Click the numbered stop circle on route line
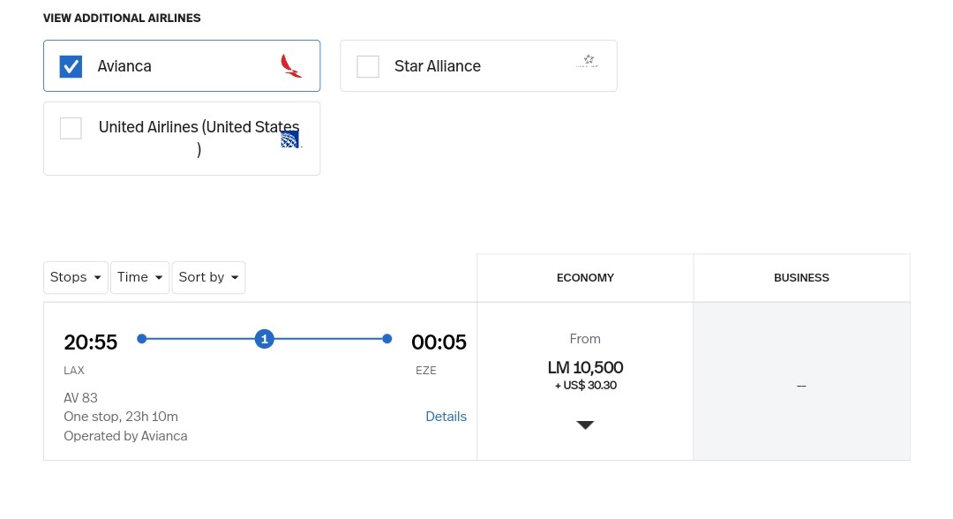Image resolution: width=953 pixels, height=519 pixels. tap(264, 339)
